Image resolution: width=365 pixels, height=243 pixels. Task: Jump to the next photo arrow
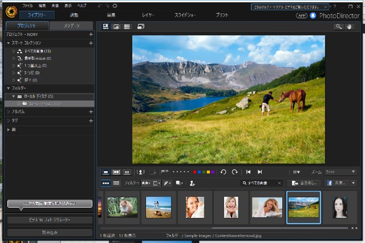[x=260, y=172]
